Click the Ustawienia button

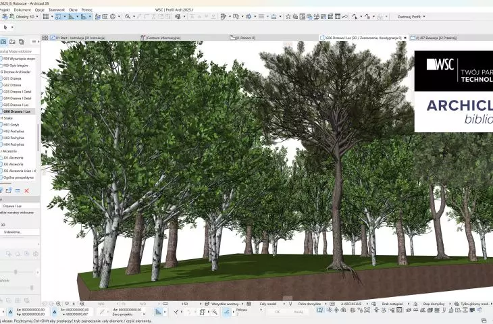(20, 232)
